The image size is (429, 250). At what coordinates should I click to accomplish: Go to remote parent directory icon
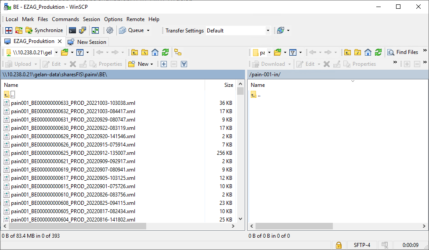click(x=347, y=53)
